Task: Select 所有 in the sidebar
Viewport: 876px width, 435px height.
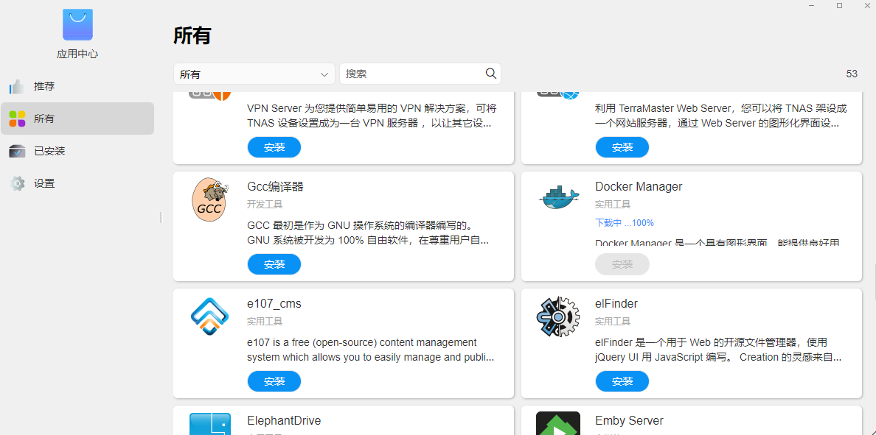Action: pos(44,119)
